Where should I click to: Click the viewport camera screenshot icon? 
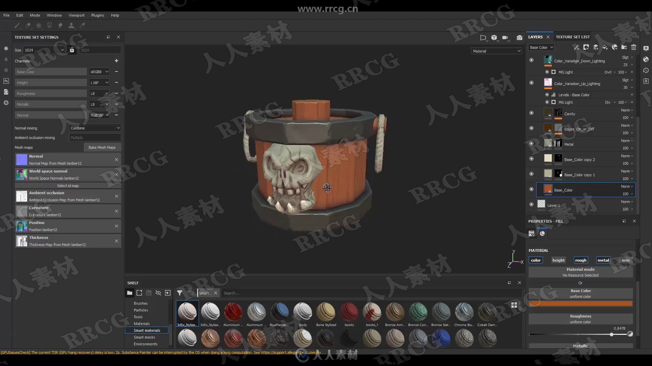tap(520, 38)
